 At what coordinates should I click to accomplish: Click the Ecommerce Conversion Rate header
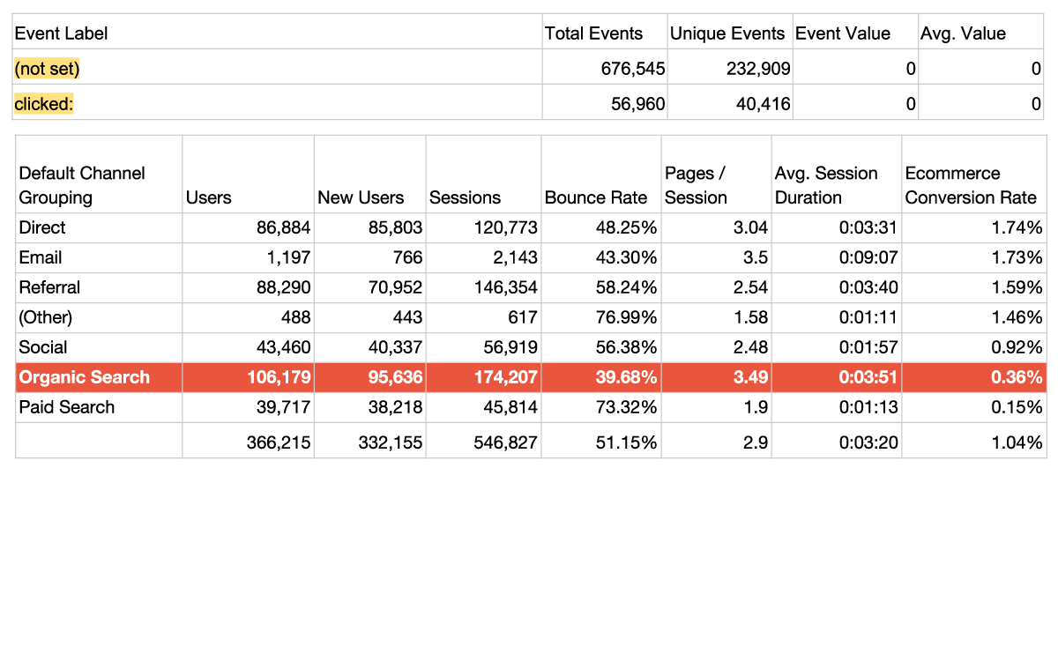pyautogui.click(x=971, y=185)
